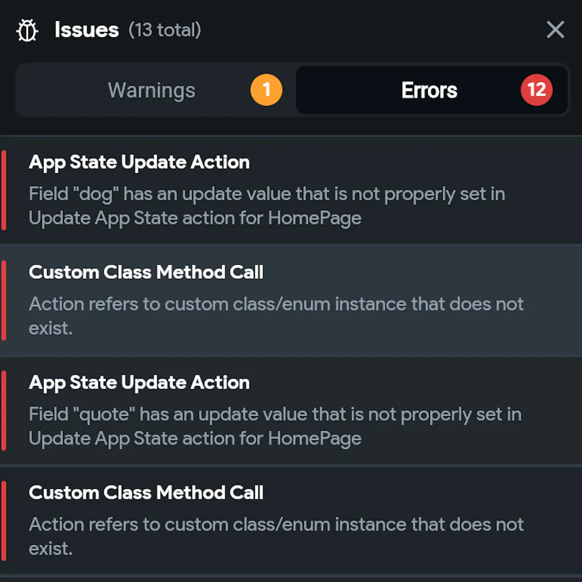The height and width of the screenshot is (582, 582).
Task: Click the Field "dog" error description text
Action: [x=267, y=205]
